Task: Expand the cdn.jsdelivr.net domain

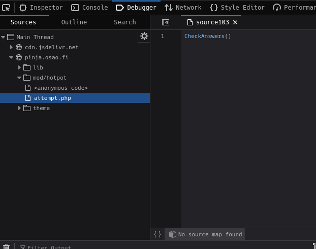Action: pos(12,47)
